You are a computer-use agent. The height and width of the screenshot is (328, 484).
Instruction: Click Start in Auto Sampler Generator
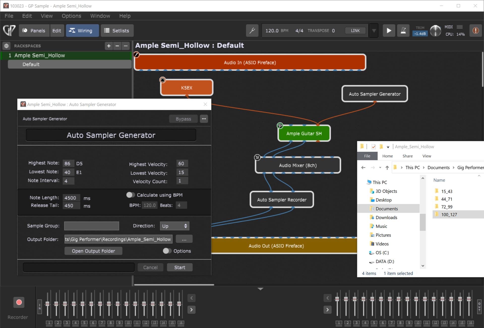pos(180,267)
